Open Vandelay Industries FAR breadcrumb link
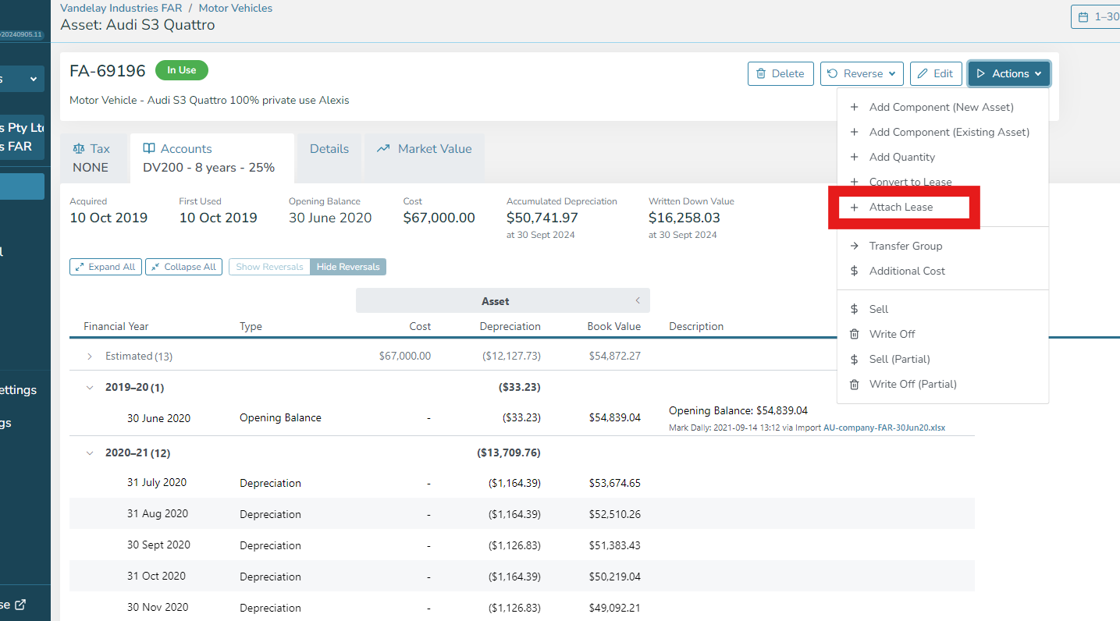 121,8
